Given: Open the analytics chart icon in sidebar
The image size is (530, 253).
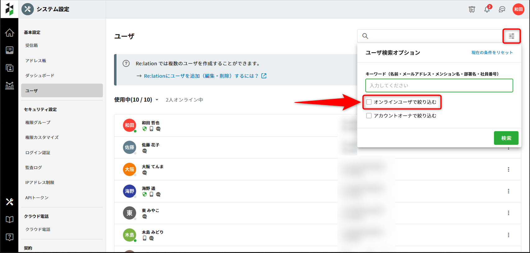Looking at the screenshot, I should click(x=10, y=85).
